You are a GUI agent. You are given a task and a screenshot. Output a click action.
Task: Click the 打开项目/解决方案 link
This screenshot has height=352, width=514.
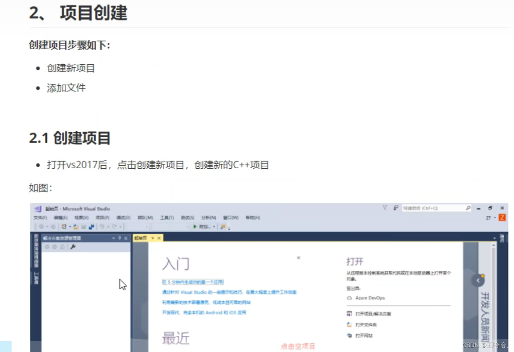tap(373, 314)
